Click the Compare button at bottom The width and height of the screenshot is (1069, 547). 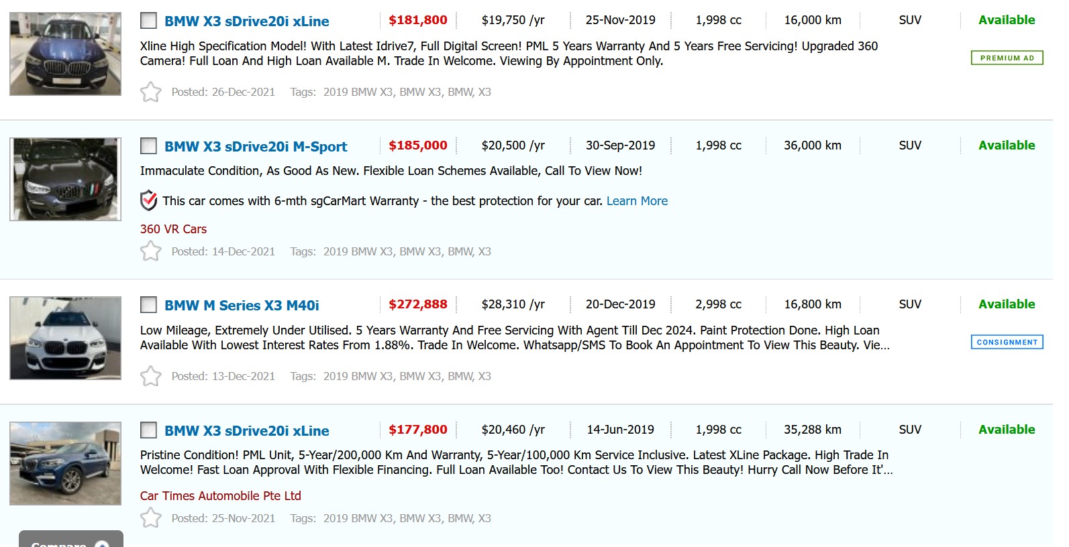pyautogui.click(x=70, y=540)
